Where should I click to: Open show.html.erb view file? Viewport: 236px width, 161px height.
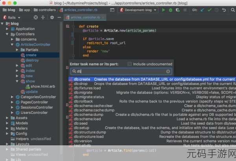pos(43,86)
